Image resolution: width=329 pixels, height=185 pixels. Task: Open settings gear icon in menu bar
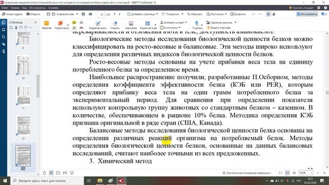(319, 8)
